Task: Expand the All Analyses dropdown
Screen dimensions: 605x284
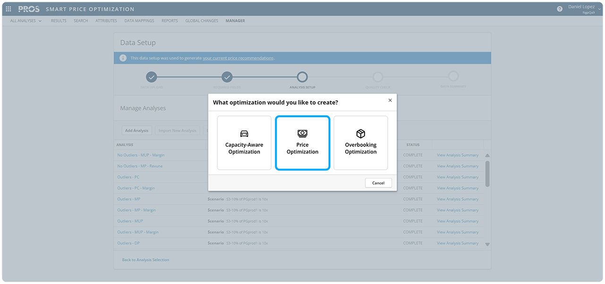Action: 26,21
